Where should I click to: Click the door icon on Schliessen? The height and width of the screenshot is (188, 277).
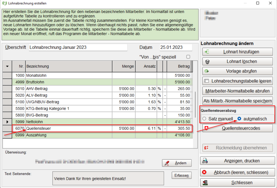click(x=205, y=183)
